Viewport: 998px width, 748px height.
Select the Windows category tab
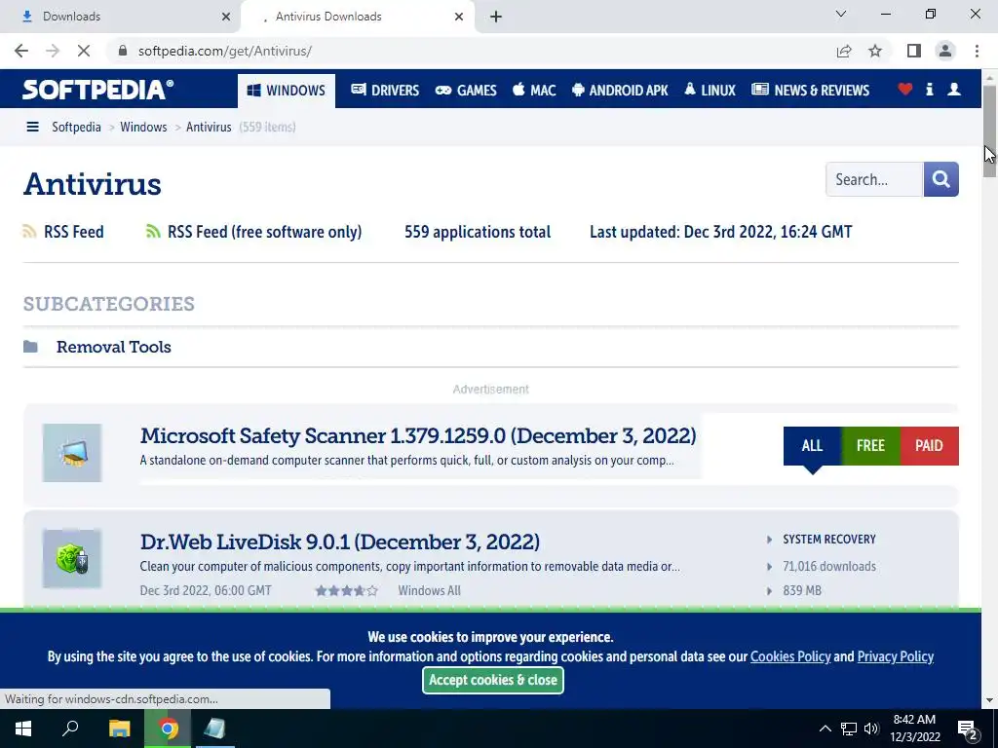click(287, 91)
